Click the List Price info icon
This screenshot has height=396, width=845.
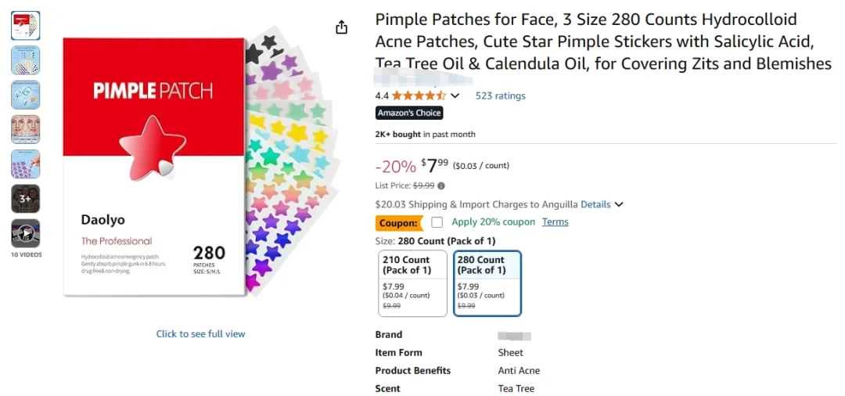[441, 186]
